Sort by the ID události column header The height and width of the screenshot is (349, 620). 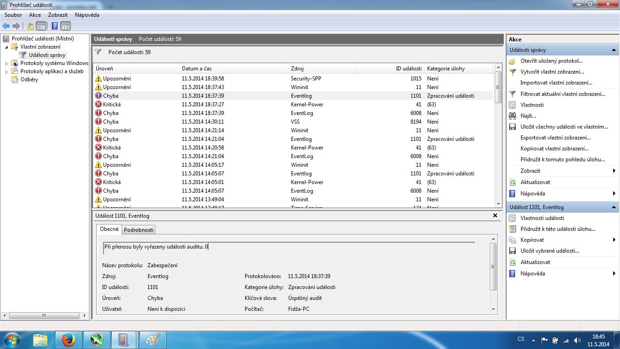coord(390,69)
